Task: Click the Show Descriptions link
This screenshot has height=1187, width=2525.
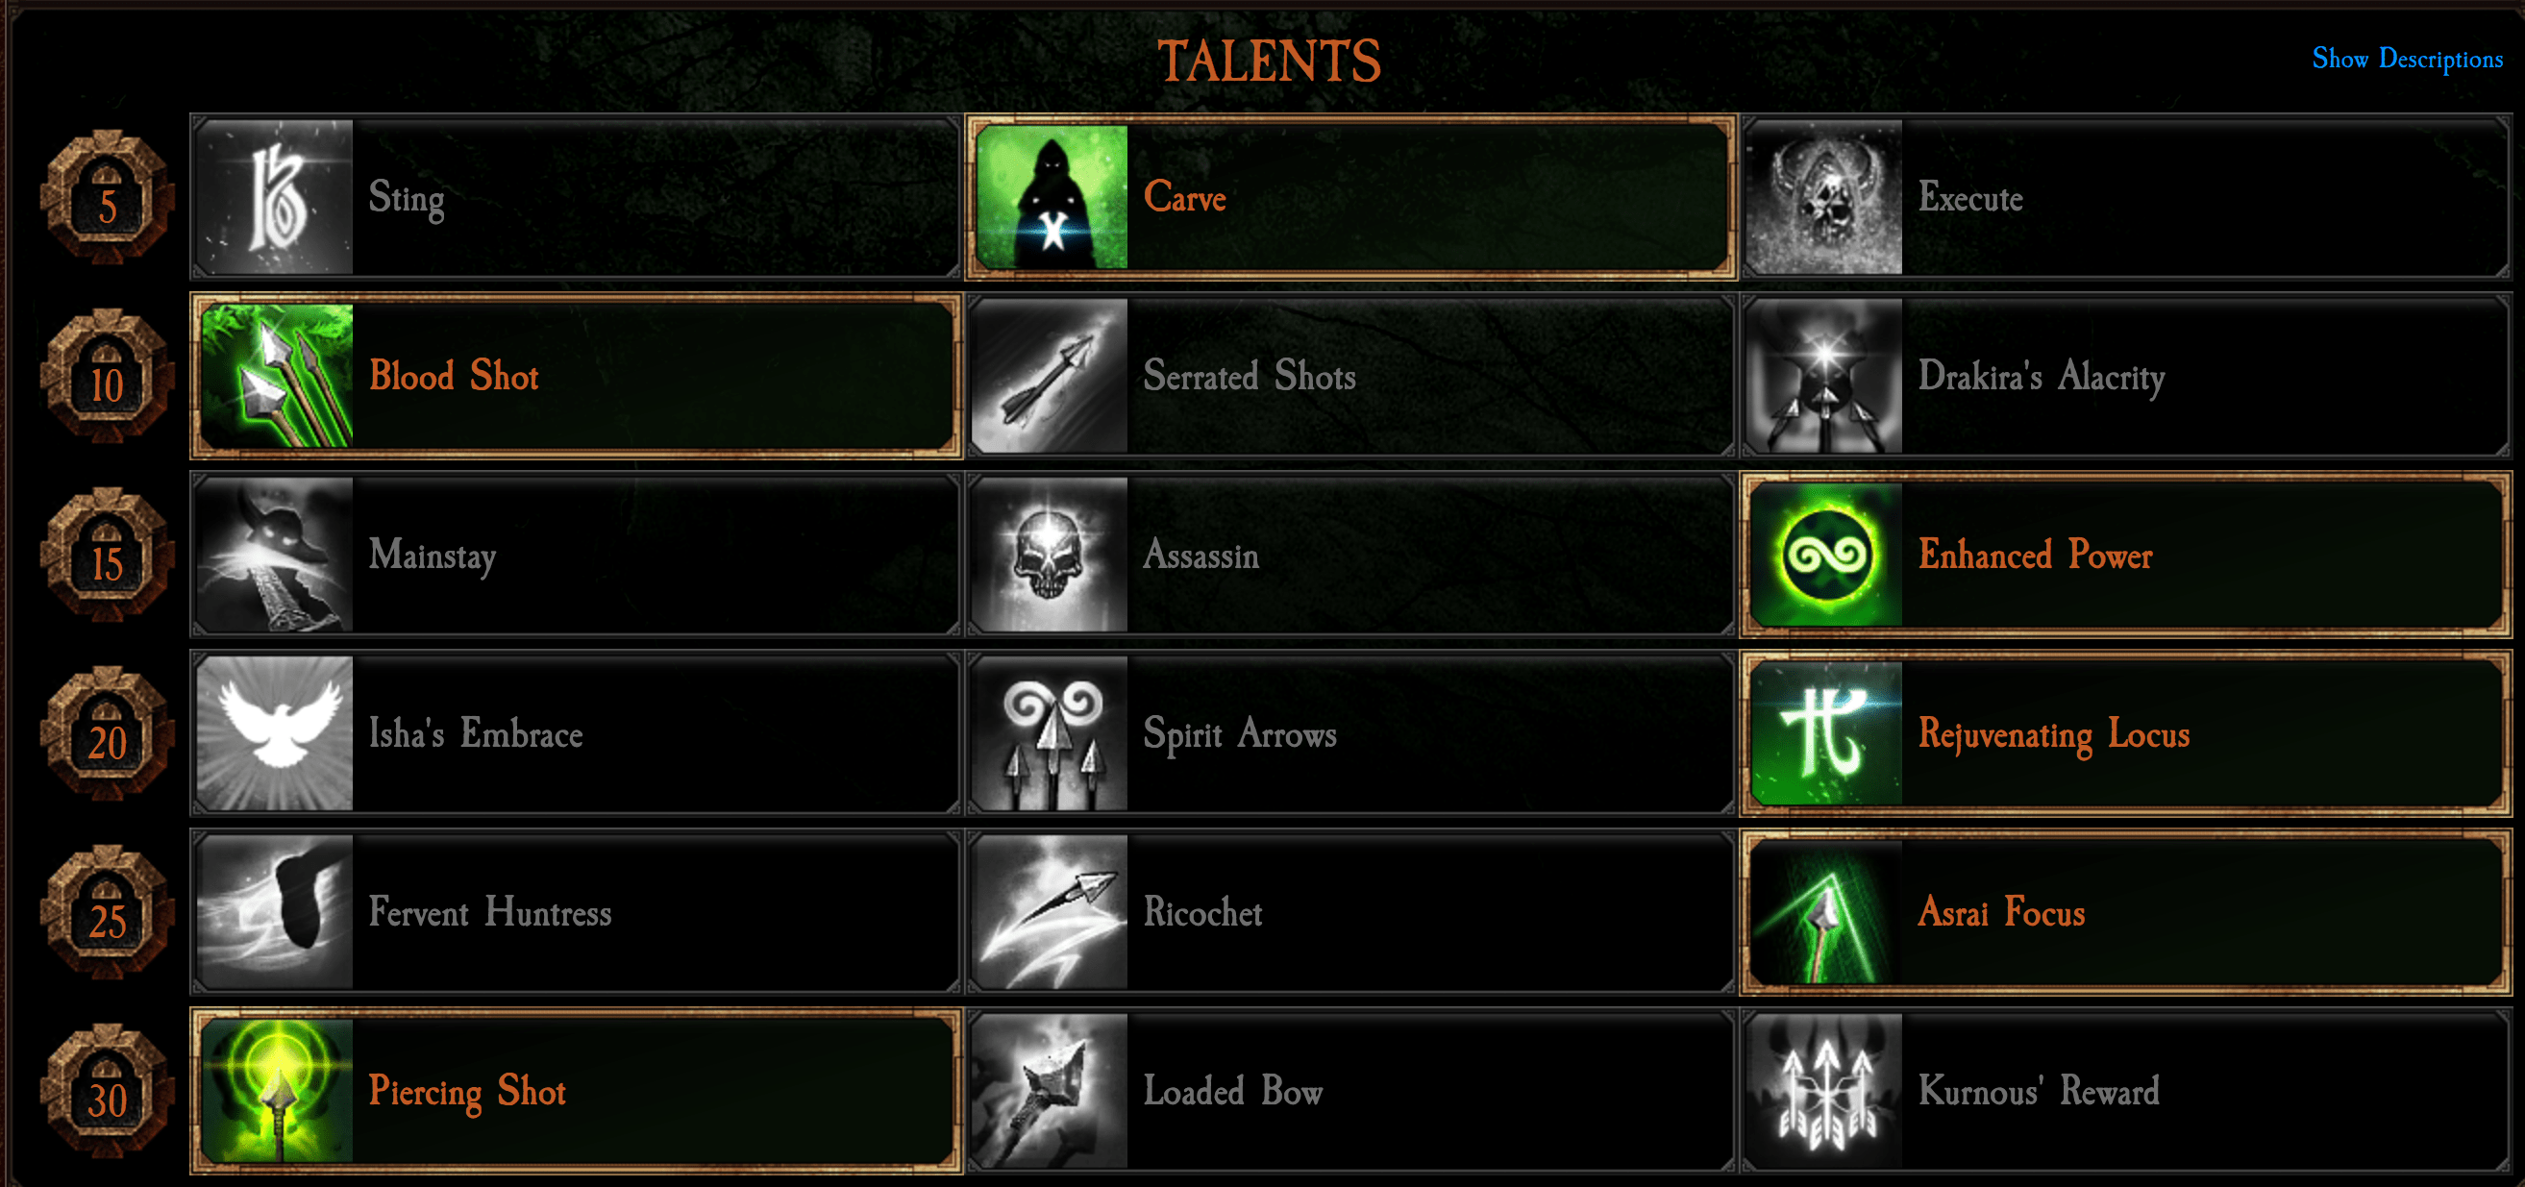Action: (2408, 59)
